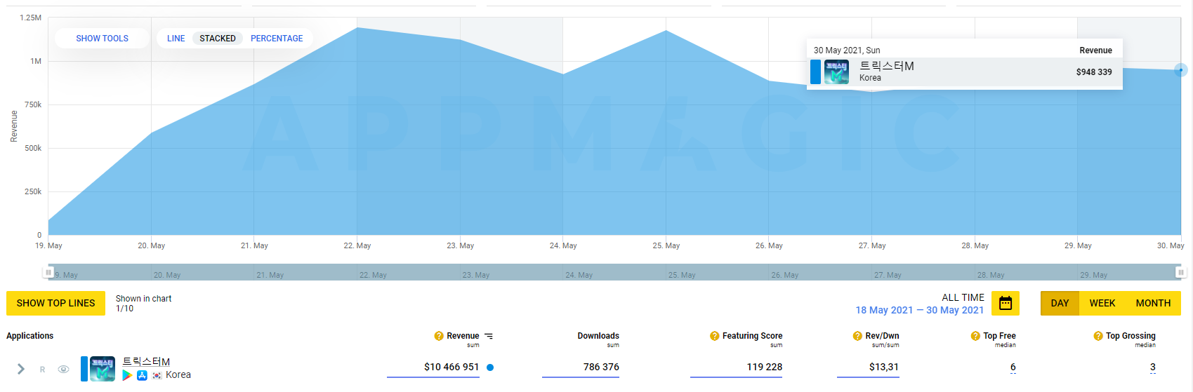Switch chart to PERCENTAGE mode
1193x392 pixels.
coord(277,39)
